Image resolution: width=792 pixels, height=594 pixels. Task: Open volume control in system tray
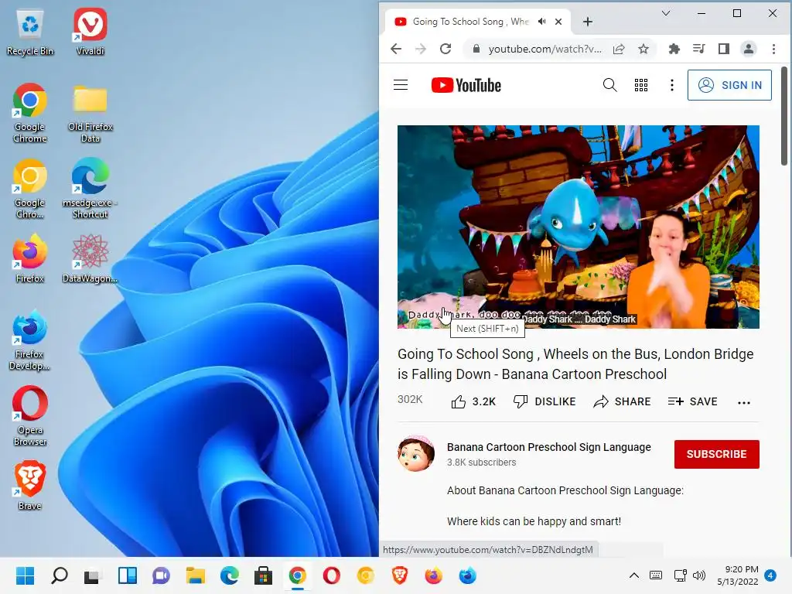point(699,575)
